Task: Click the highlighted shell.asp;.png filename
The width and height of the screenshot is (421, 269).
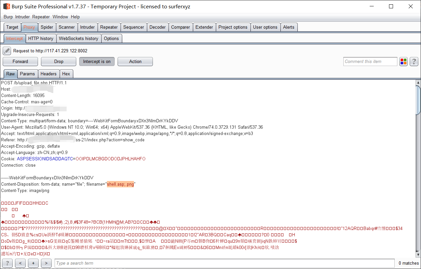Action: [x=120, y=184]
